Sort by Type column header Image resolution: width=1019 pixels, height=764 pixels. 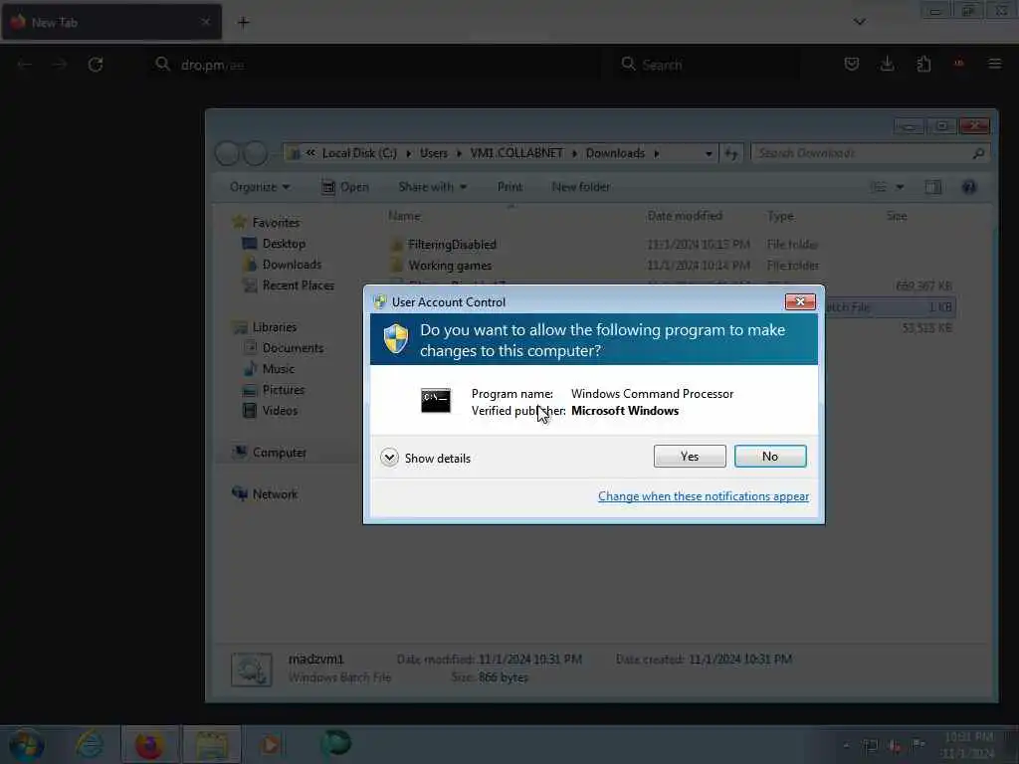tap(780, 216)
